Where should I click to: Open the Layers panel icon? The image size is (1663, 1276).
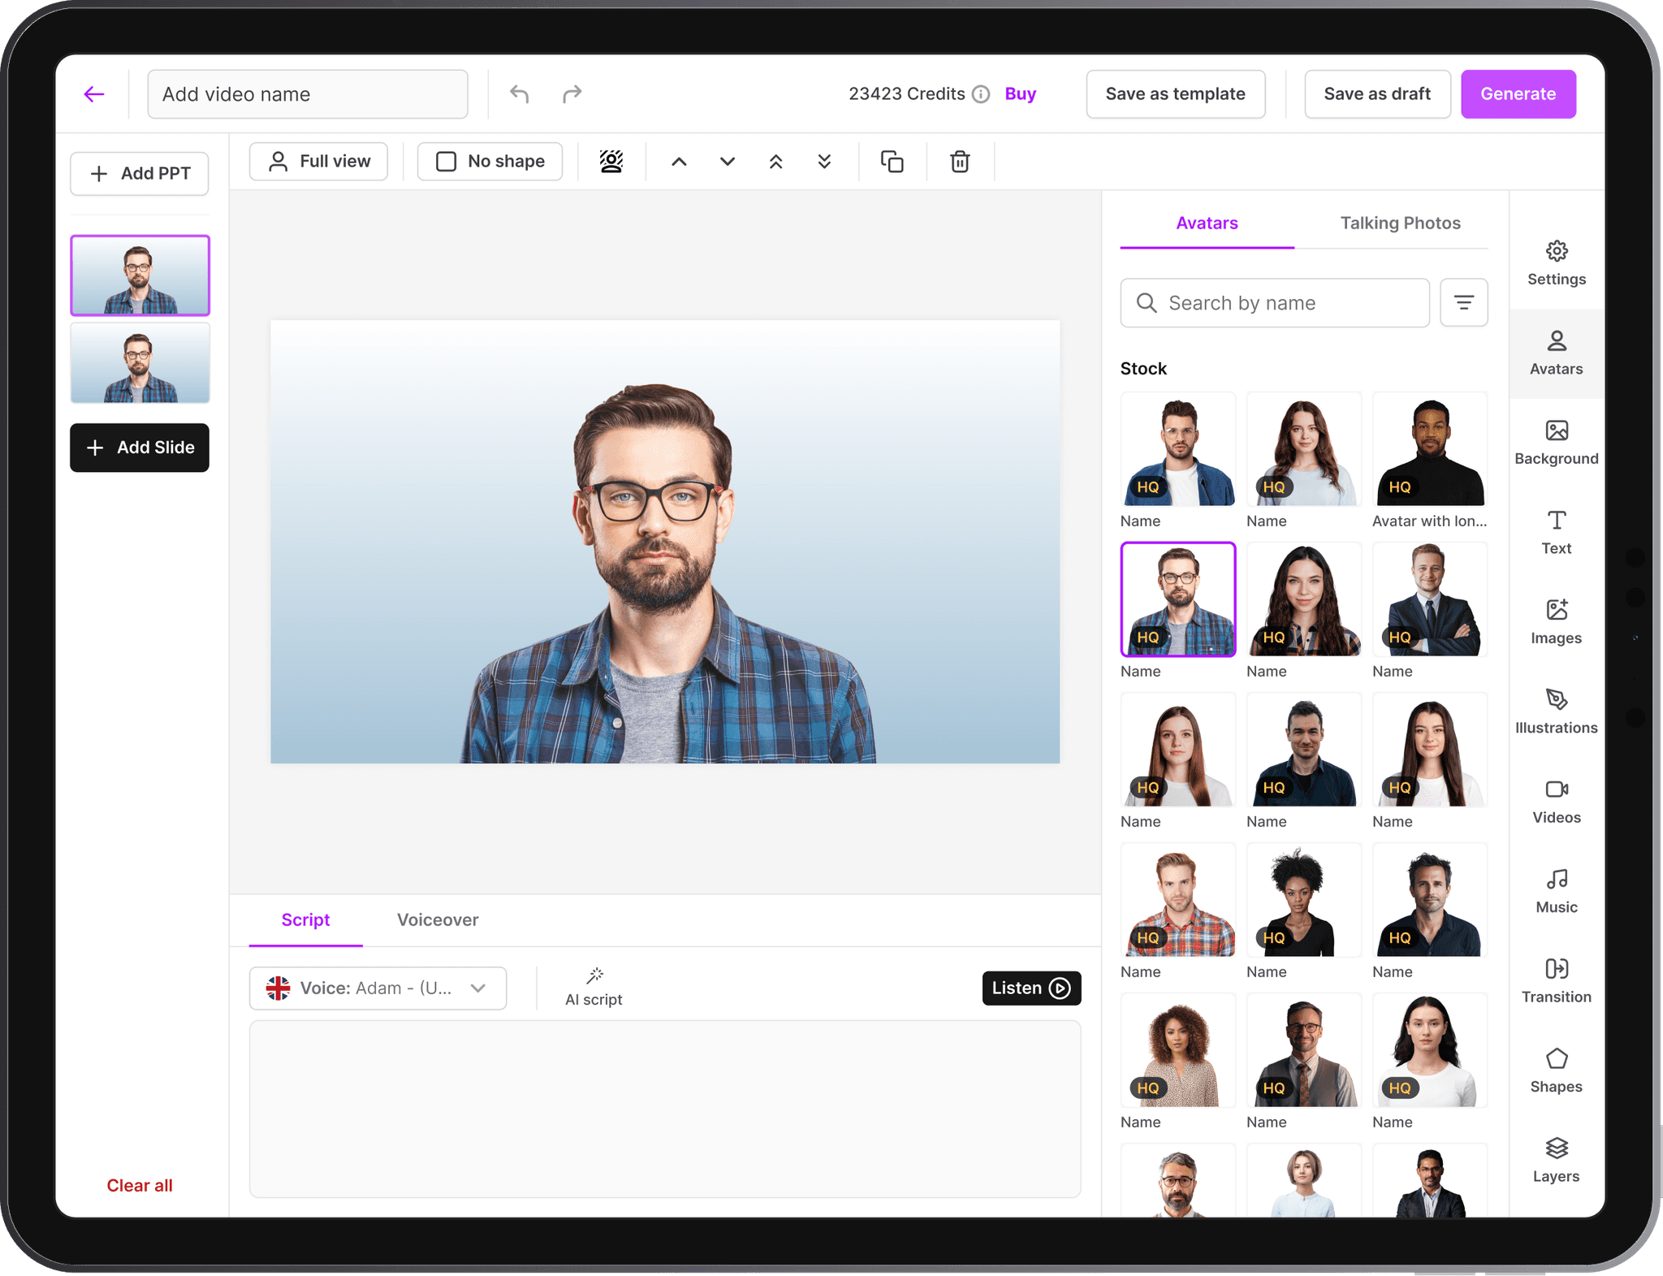1556,1159
